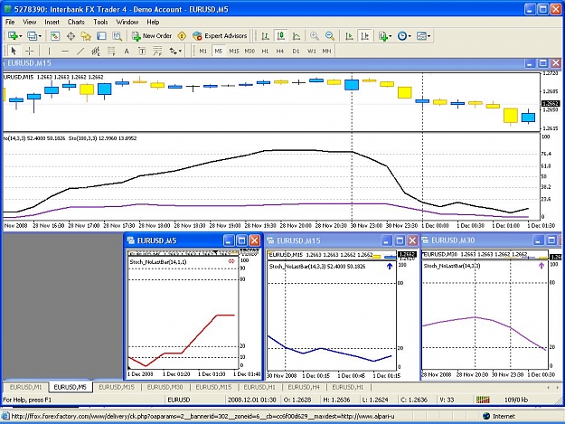Image resolution: width=565 pixels, height=424 pixels.
Task: Switch chart to Bar Chart mode
Action: tap(265, 36)
